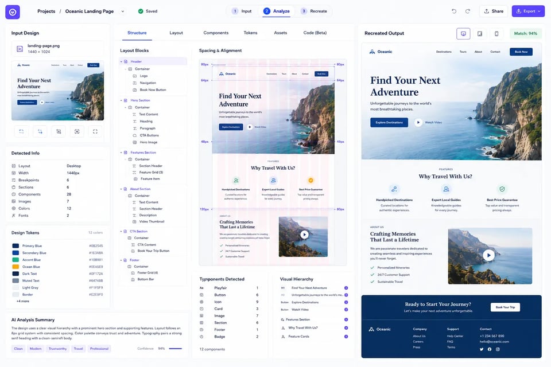Image resolution: width=551 pixels, height=367 pixels.
Task: Click the second transform icon under input thumbnail
Action: point(40,131)
